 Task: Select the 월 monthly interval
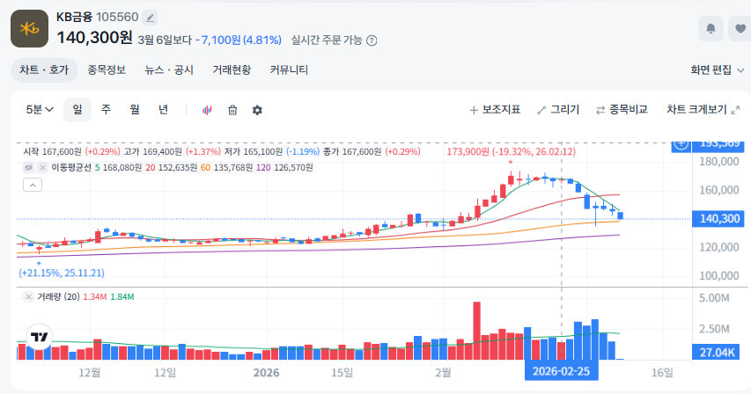click(135, 110)
